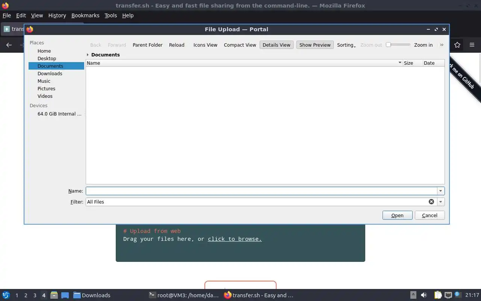Screen dimensions: 481x301
Task: Sort by the Name column header
Action: coord(244,63)
